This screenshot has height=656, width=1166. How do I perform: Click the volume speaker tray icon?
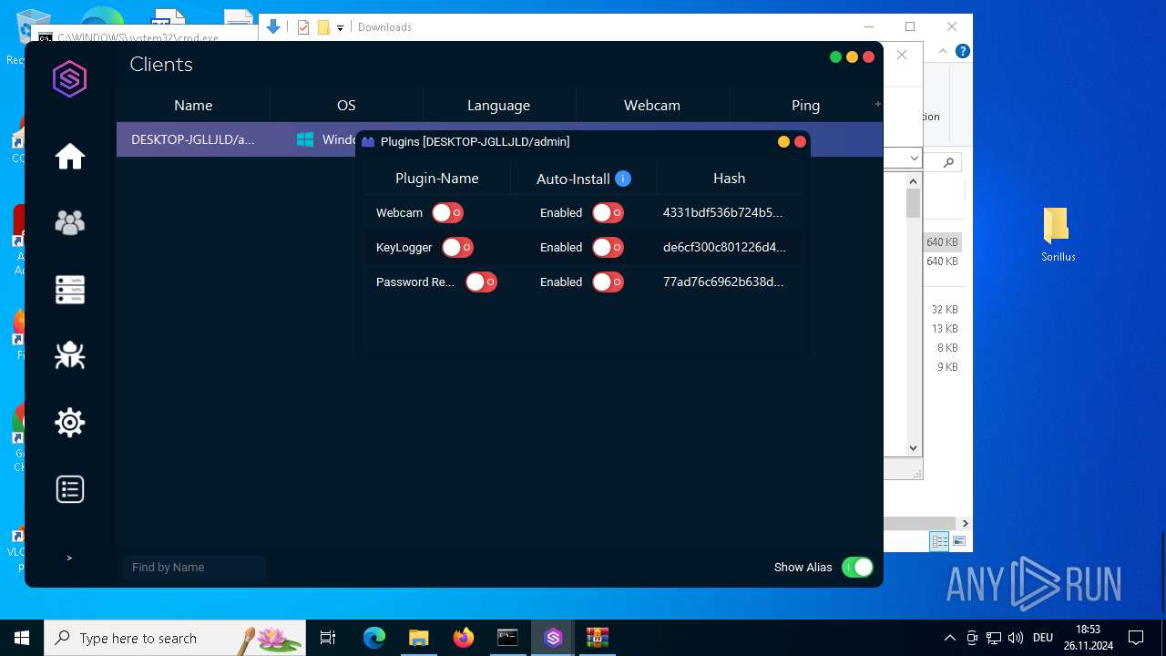[1016, 638]
